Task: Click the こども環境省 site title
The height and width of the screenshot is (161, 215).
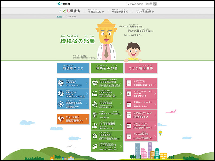Action: click(x=70, y=11)
